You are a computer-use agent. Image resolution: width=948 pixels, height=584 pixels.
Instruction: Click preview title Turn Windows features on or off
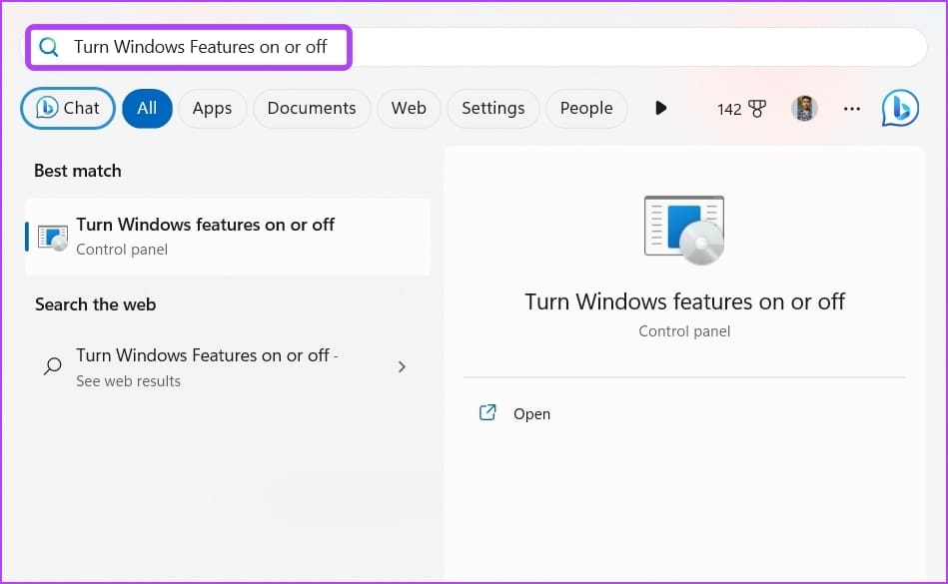coord(684,301)
